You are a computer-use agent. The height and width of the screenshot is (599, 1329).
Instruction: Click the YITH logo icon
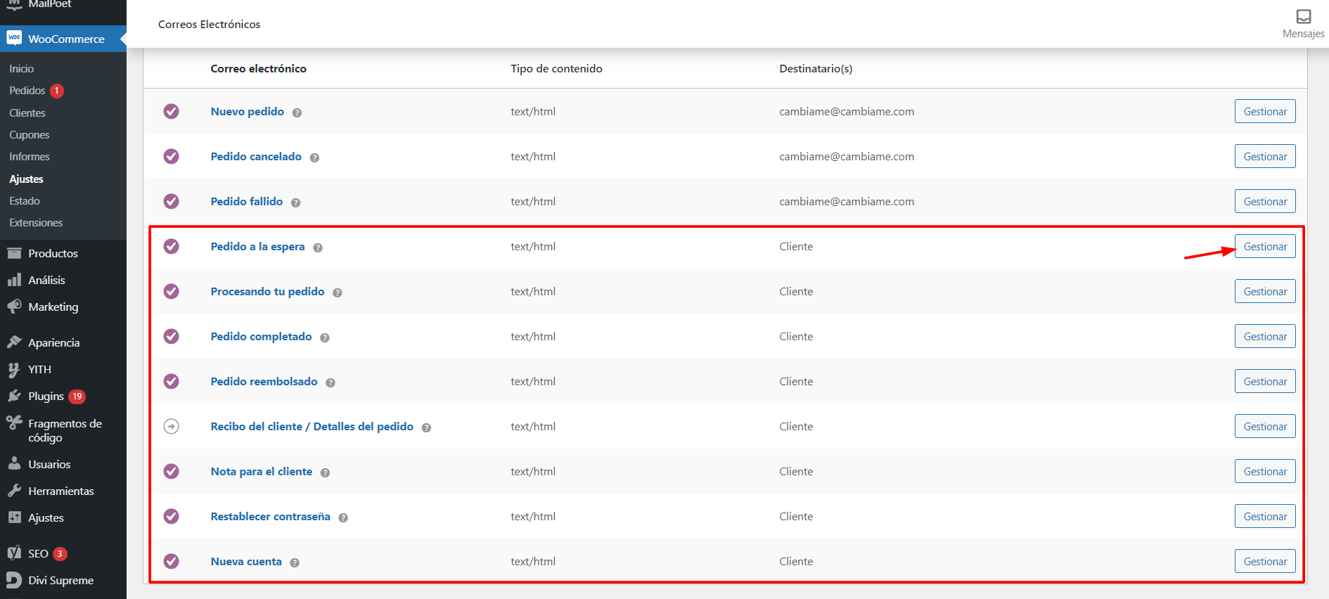point(14,369)
